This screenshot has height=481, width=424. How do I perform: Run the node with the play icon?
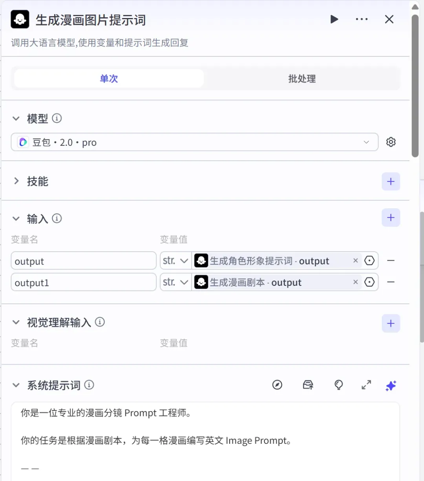click(x=334, y=19)
